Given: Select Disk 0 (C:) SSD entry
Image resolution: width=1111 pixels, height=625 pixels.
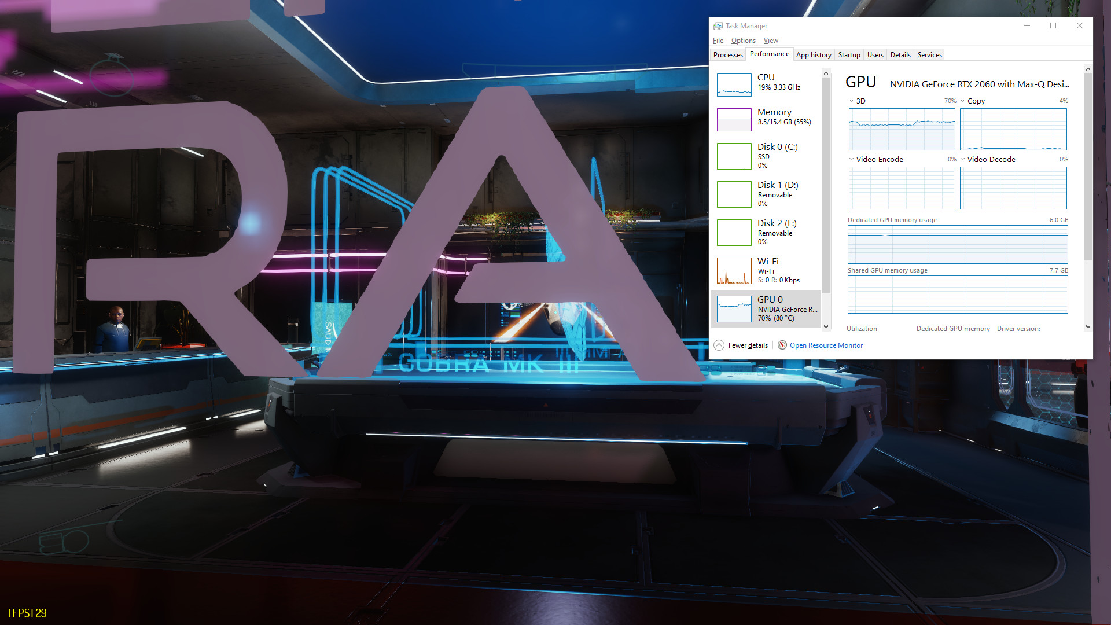Looking at the screenshot, I should pyautogui.click(x=766, y=156).
